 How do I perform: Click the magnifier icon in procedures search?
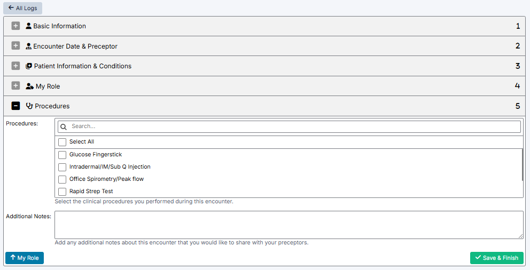pos(64,126)
